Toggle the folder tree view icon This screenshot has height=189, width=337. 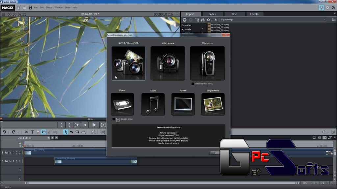(x=197, y=20)
